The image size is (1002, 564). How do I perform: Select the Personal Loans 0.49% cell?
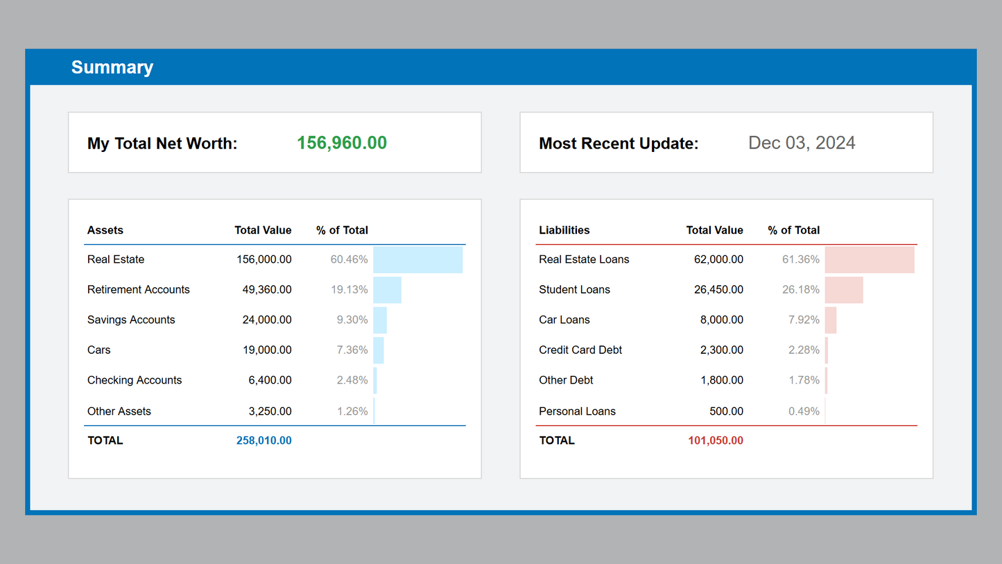click(804, 411)
